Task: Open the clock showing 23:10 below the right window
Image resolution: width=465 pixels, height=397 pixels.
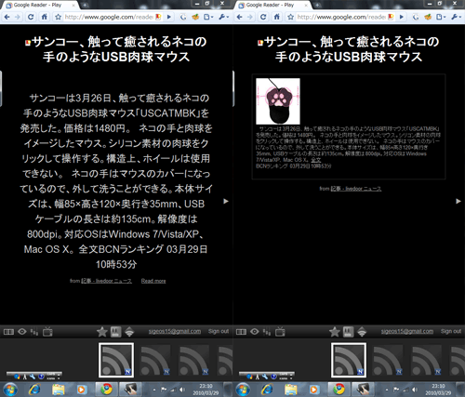Action: click(x=438, y=390)
